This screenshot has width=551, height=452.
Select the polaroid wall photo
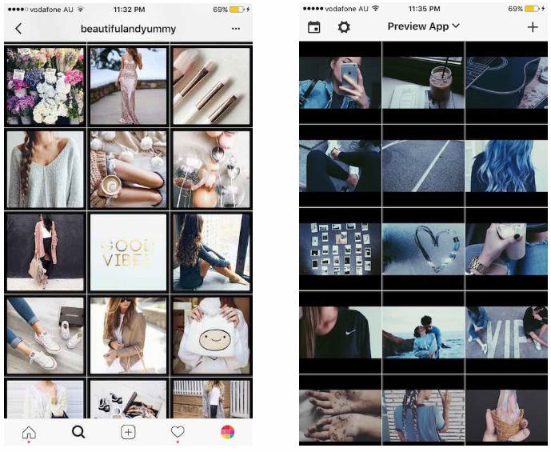340,248
